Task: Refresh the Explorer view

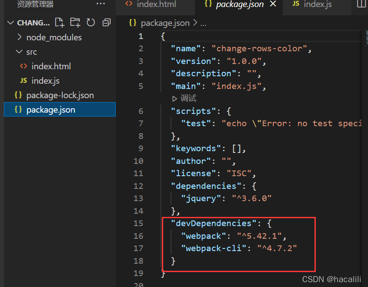Action: 90,22
